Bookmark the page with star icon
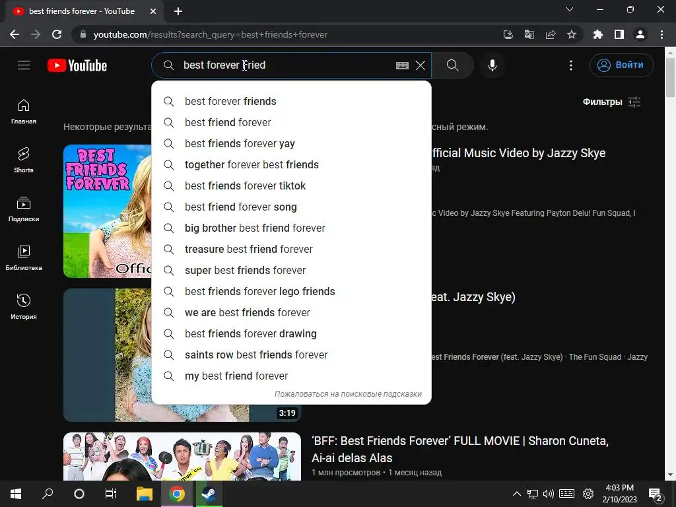The height and width of the screenshot is (507, 676). pyautogui.click(x=572, y=34)
